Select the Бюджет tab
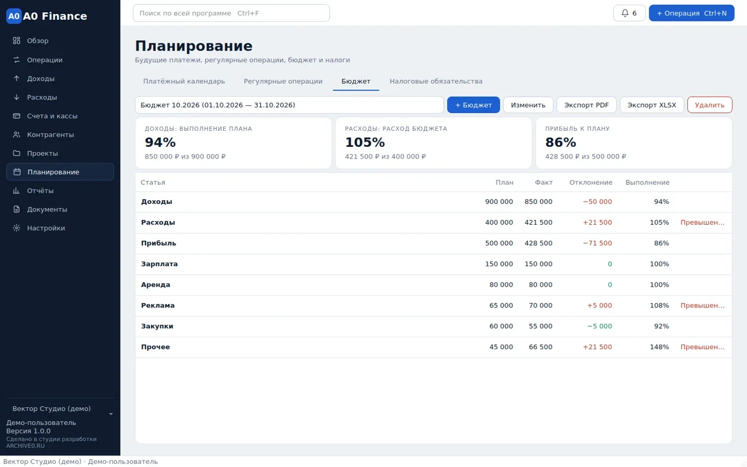747x467 pixels. [356, 81]
